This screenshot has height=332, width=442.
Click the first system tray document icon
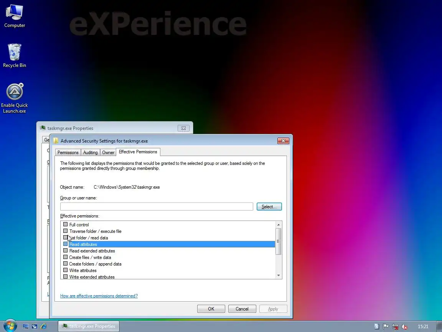377,327
